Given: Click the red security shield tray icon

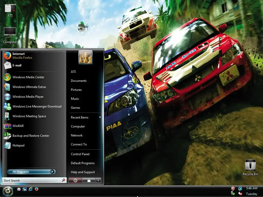Looking at the screenshot, I should [233, 189].
